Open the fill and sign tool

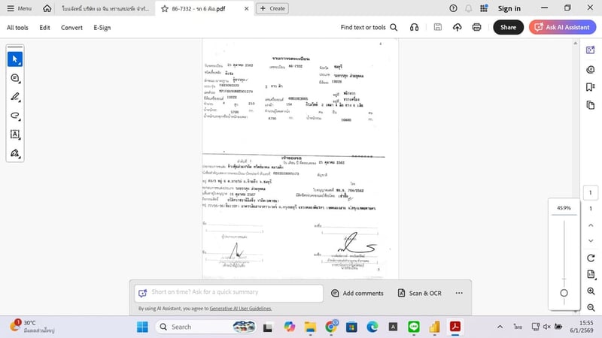pos(15,153)
